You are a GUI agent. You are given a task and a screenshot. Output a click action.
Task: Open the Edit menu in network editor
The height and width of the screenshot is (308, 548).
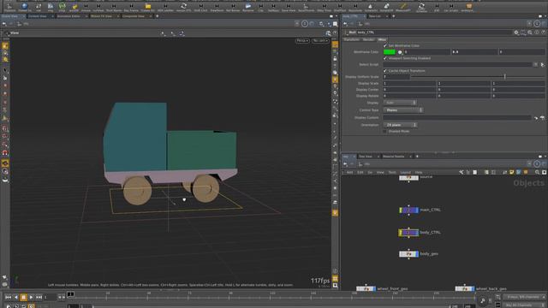click(x=360, y=173)
